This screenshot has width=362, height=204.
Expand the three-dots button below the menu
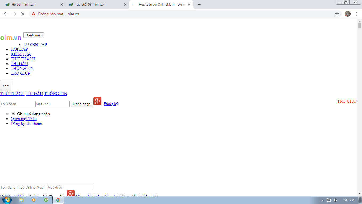[x=6, y=86]
